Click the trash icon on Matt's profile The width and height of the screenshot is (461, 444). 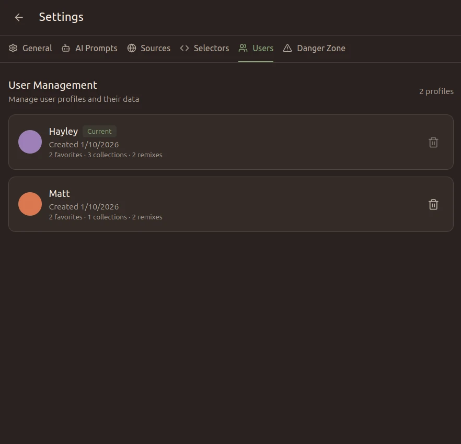433,204
